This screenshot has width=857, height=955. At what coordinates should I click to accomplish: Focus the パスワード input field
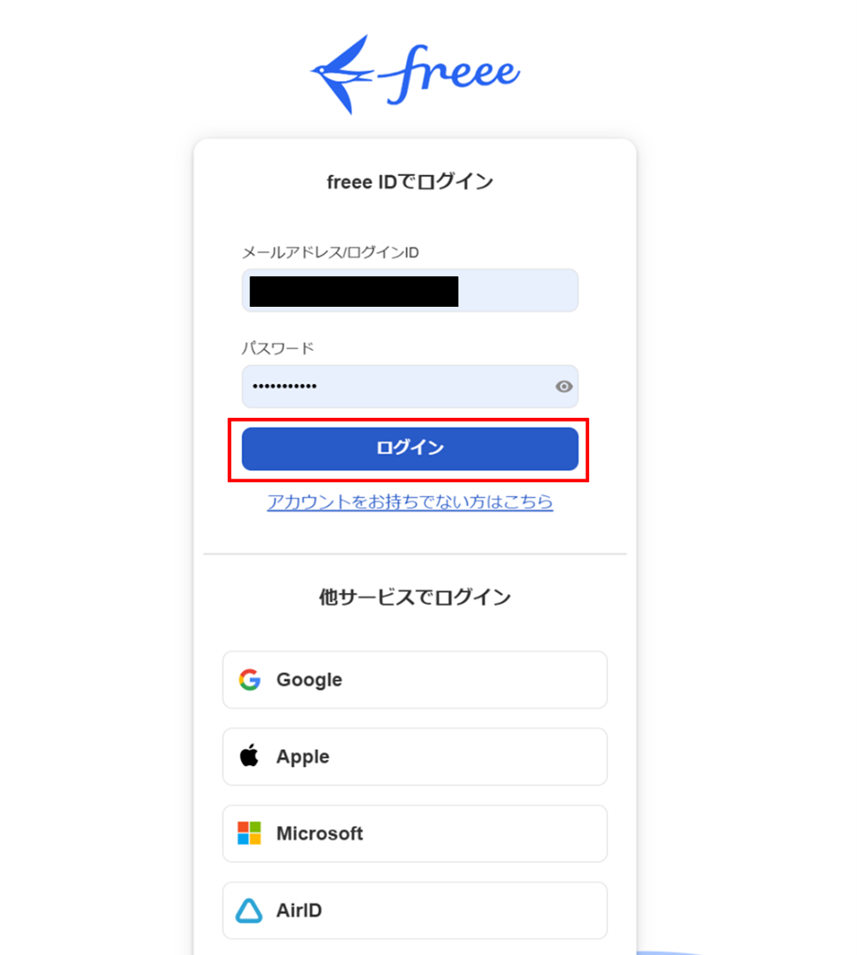tap(410, 387)
